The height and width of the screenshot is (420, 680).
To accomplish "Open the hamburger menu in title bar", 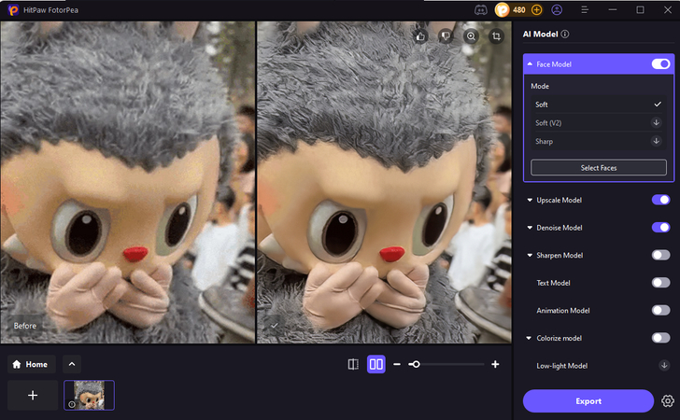I will tap(585, 10).
